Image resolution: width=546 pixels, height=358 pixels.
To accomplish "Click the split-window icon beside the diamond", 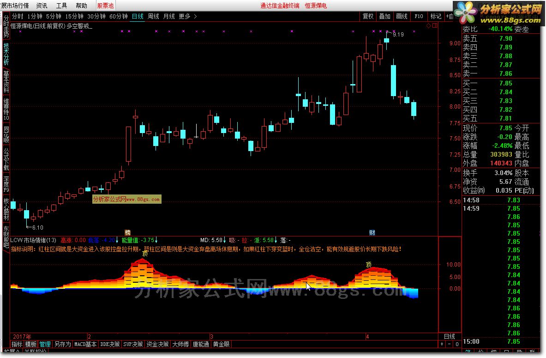I will pyautogui.click(x=435, y=25).
